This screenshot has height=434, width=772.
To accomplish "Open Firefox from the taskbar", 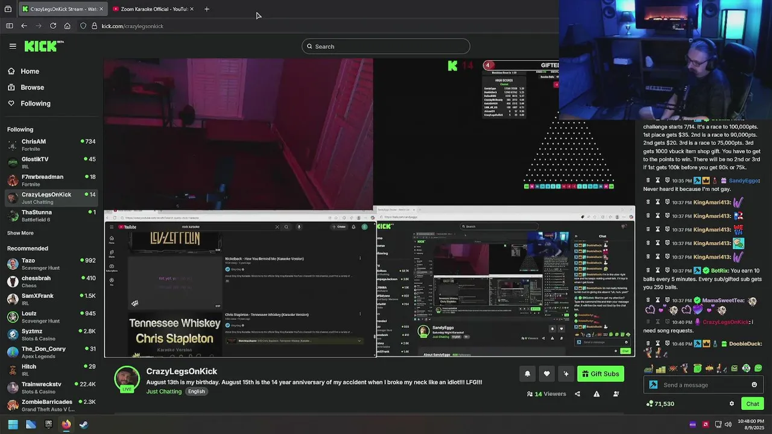I will [x=66, y=424].
